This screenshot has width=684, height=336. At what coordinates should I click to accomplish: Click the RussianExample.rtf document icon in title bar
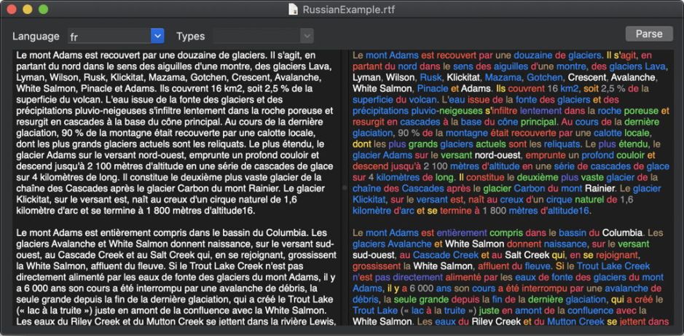pyautogui.click(x=293, y=9)
